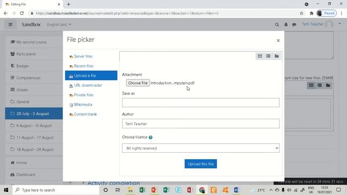
Task: Click the Sandbox site title
Action: 31,24
